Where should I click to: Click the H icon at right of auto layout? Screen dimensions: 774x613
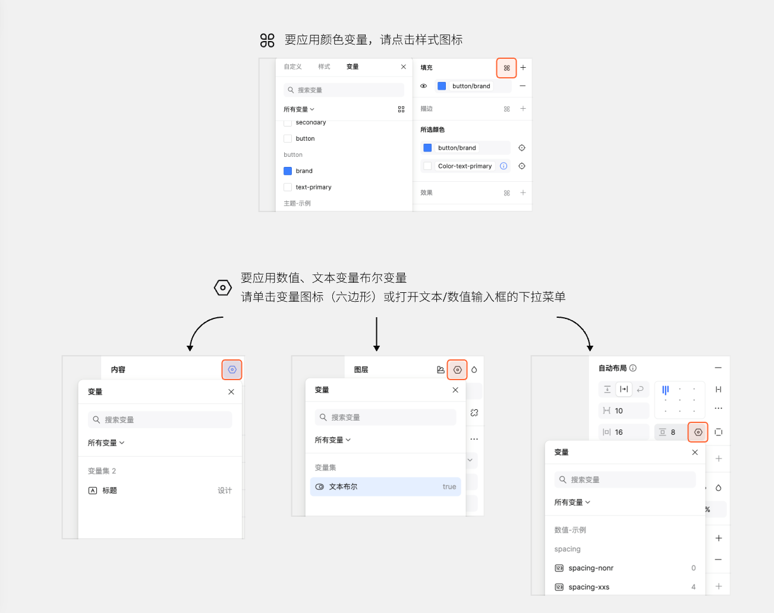[718, 390]
